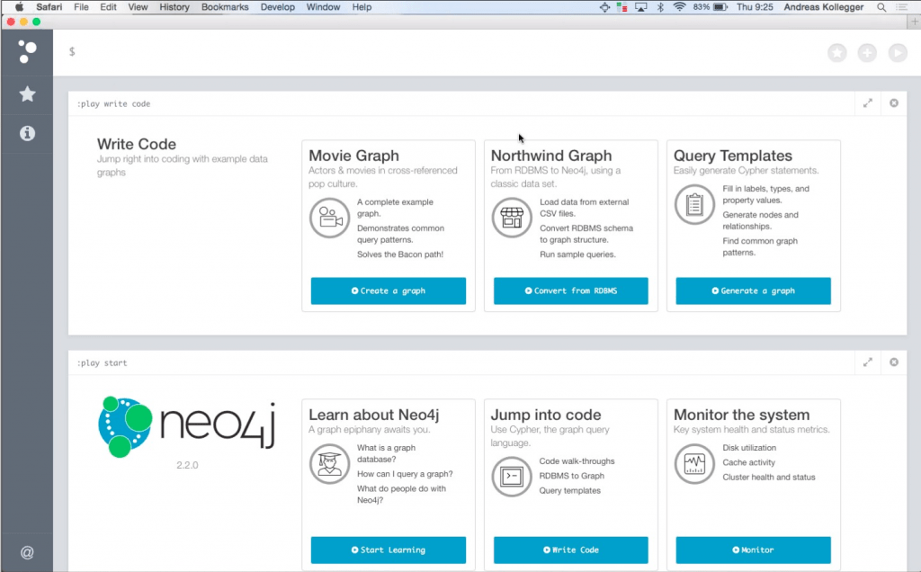921x572 pixels.
Task: Open the Window menu
Action: tap(323, 7)
